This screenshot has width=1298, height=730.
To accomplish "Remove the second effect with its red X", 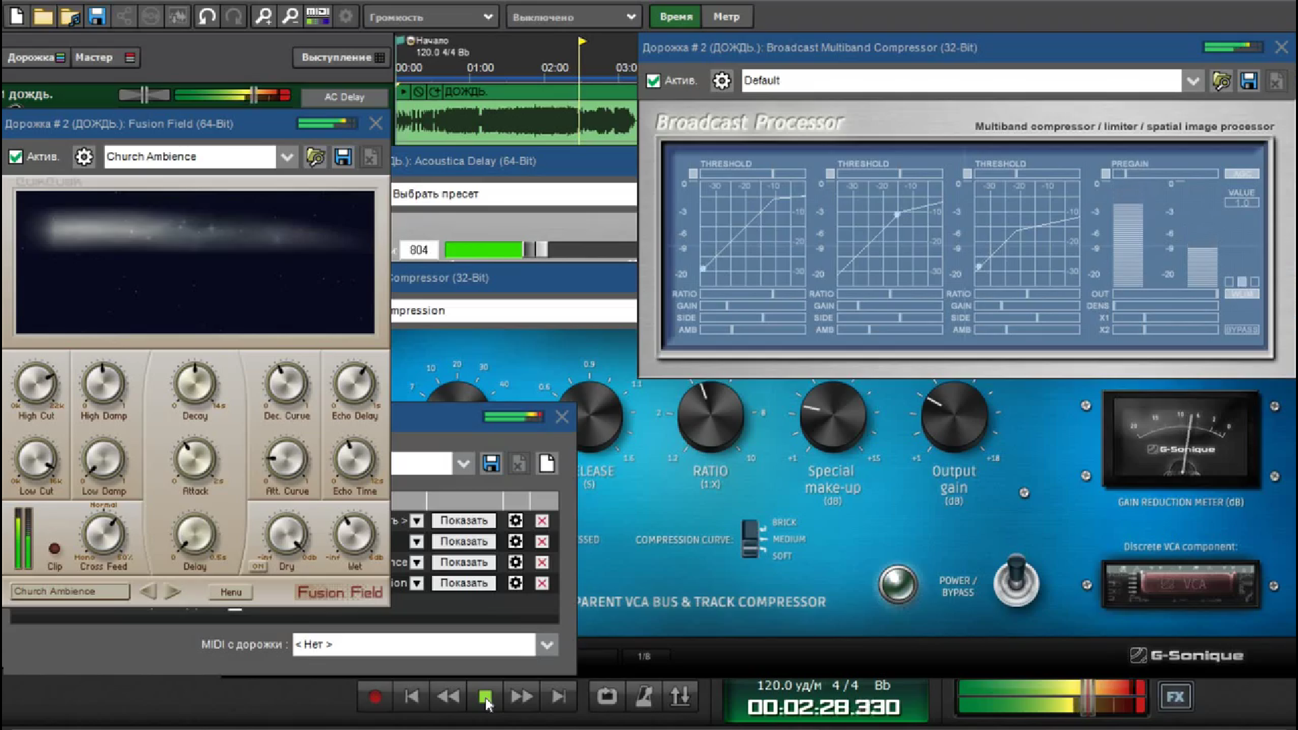I will (x=542, y=541).
